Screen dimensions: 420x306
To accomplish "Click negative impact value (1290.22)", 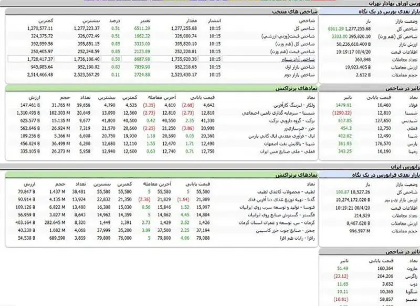I will pyautogui.click(x=342, y=113).
